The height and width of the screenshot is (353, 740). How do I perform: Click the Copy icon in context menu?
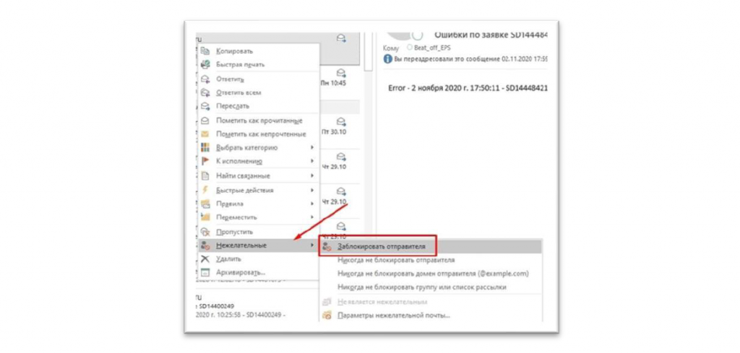click(x=205, y=51)
